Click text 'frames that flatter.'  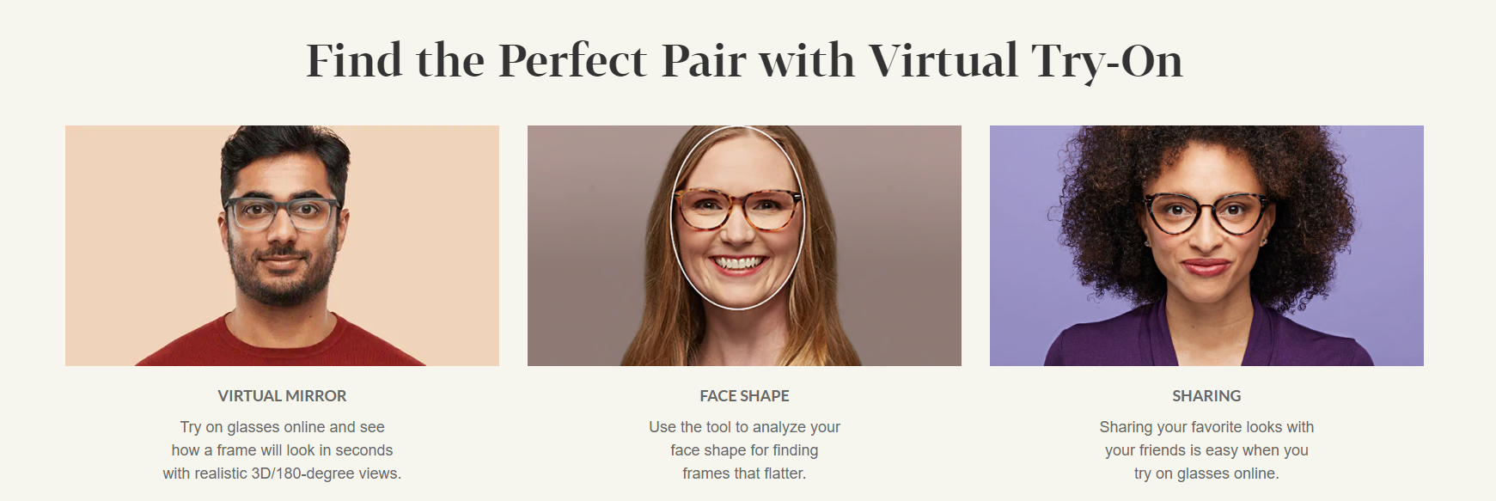point(744,474)
